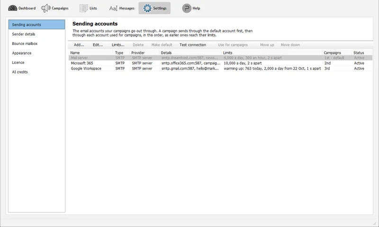Click the Limits column header
379x227 pixels.
tap(271, 52)
